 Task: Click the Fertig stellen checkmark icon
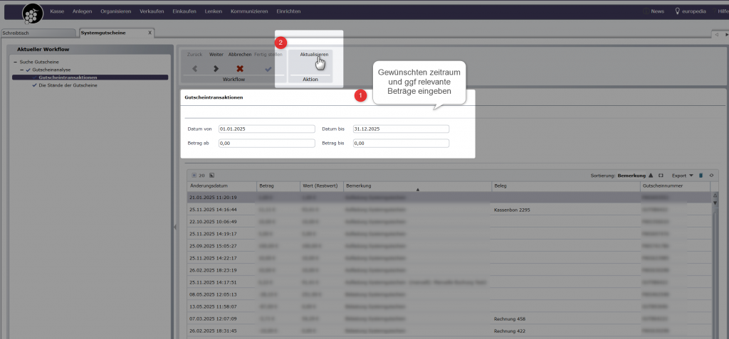(268, 69)
